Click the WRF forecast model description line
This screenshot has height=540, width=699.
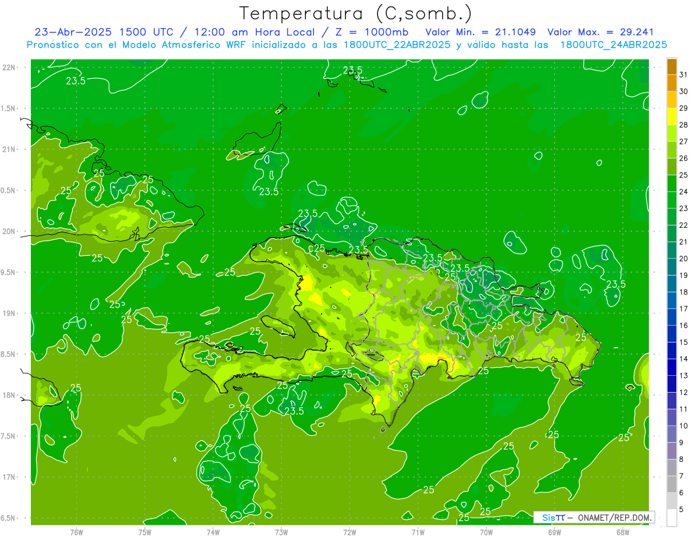point(347,45)
